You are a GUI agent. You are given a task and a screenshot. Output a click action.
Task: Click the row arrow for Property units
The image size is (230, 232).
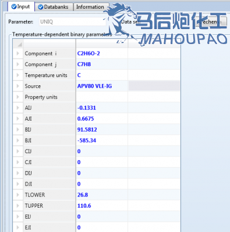coord(18,97)
